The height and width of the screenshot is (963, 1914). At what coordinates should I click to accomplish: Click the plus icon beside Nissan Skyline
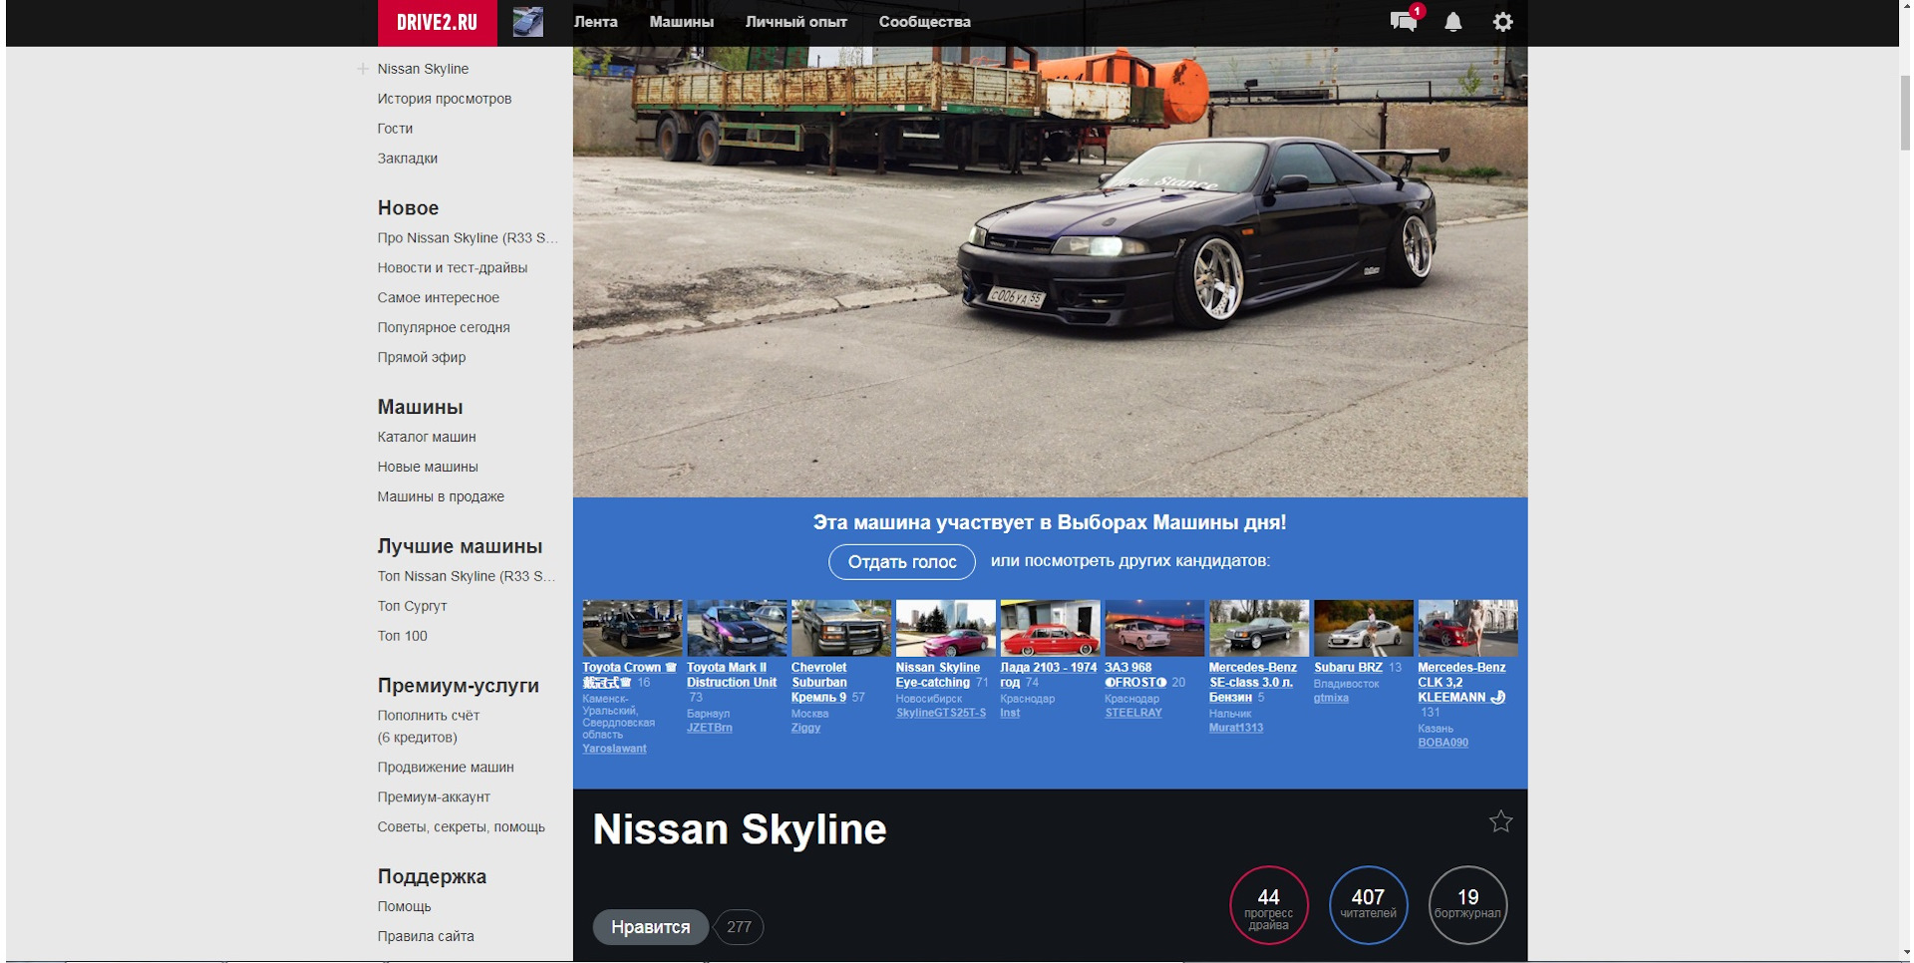pyautogui.click(x=362, y=69)
